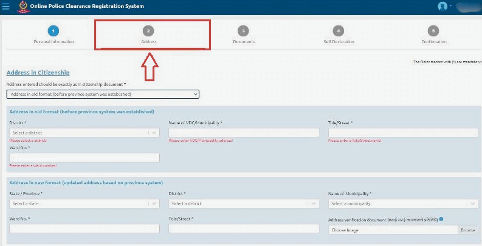Open Select a state dropdown
This screenshot has width=482, height=246.
[84, 204]
